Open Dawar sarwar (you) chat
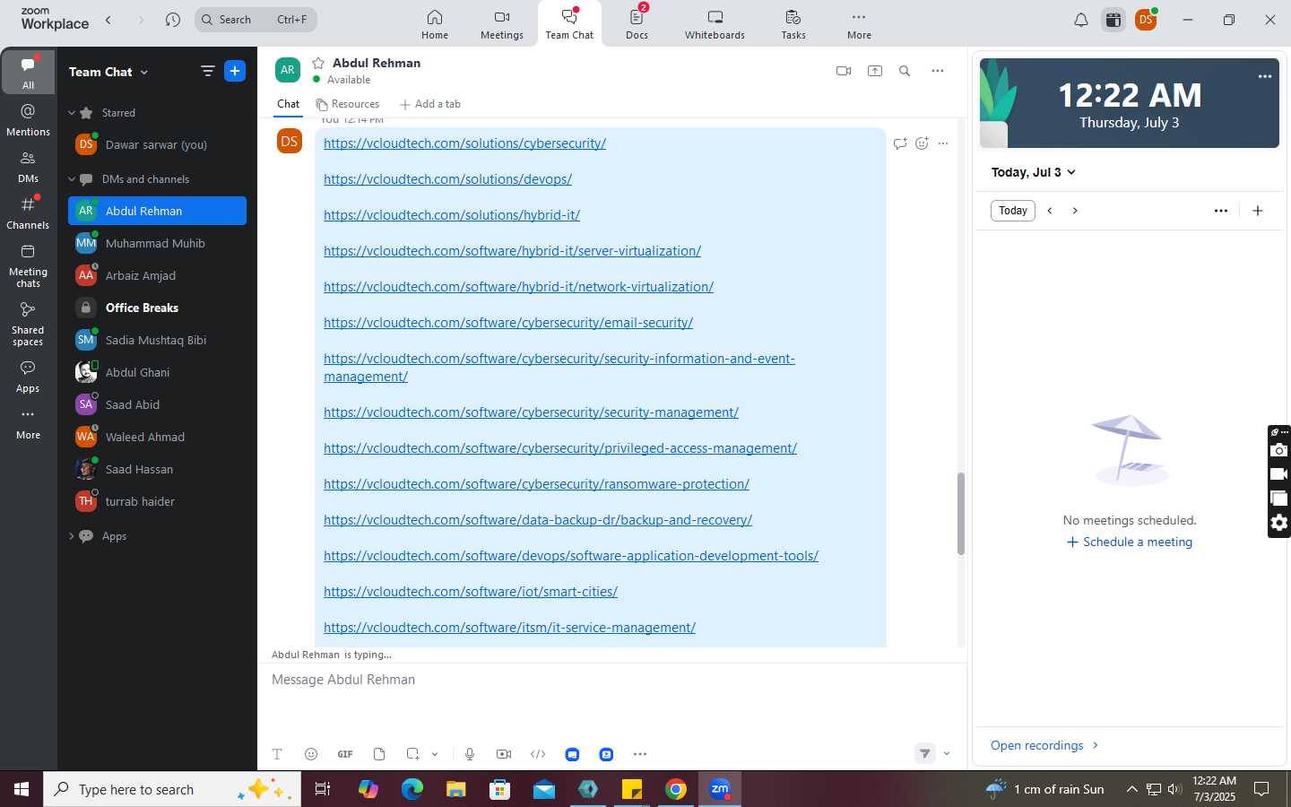The width and height of the screenshot is (1291, 807). (x=157, y=144)
